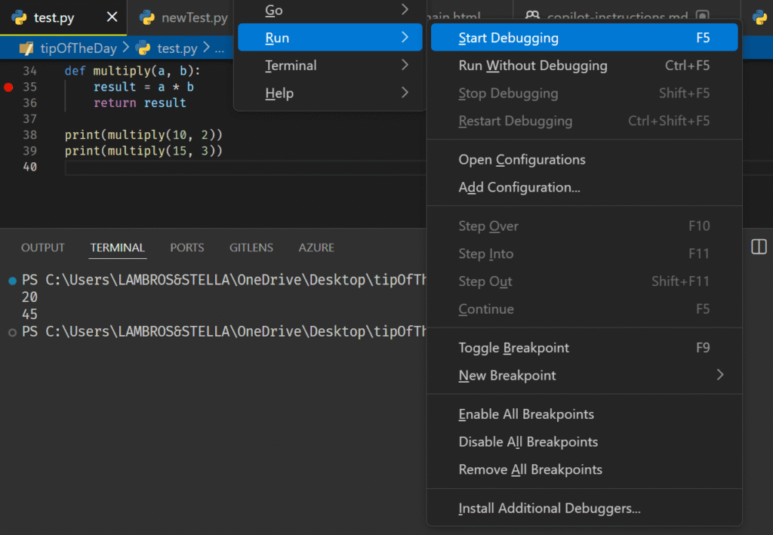773x535 pixels.
Task: Disable All Breakpoints from the menu
Action: point(528,441)
